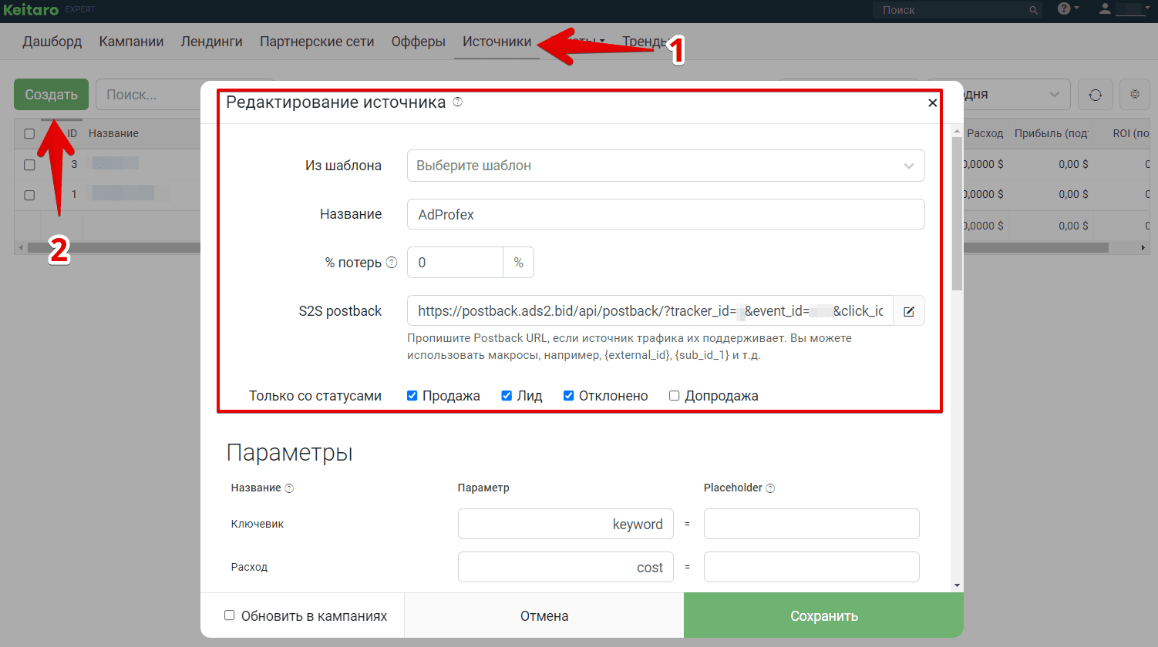The image size is (1158, 647).
Task: Toggle select-all checkbox in table header
Action: click(29, 134)
